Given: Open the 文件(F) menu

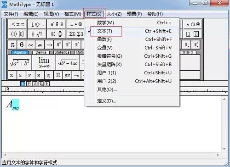Looking at the screenshot, I should pyautogui.click(x=11, y=14).
